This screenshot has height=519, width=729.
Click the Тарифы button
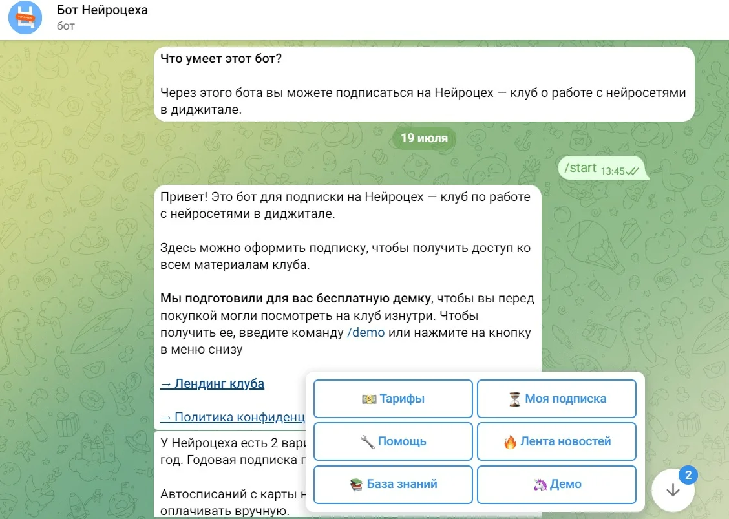coord(393,399)
